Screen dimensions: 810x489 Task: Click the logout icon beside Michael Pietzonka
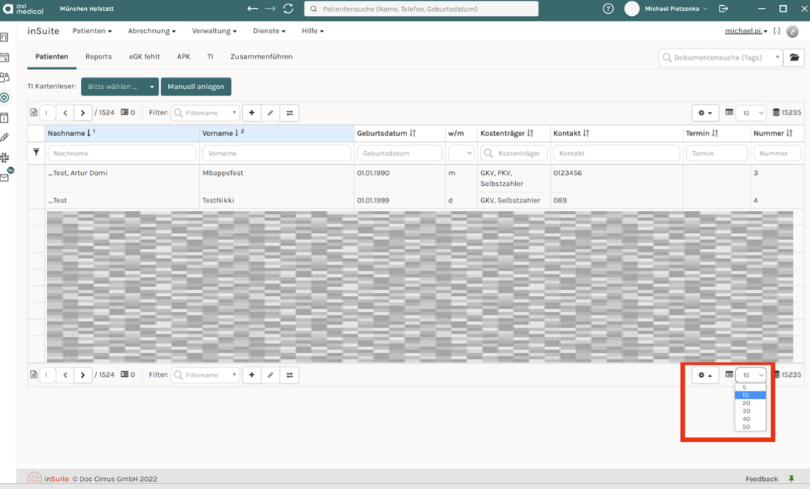pyautogui.click(x=723, y=9)
